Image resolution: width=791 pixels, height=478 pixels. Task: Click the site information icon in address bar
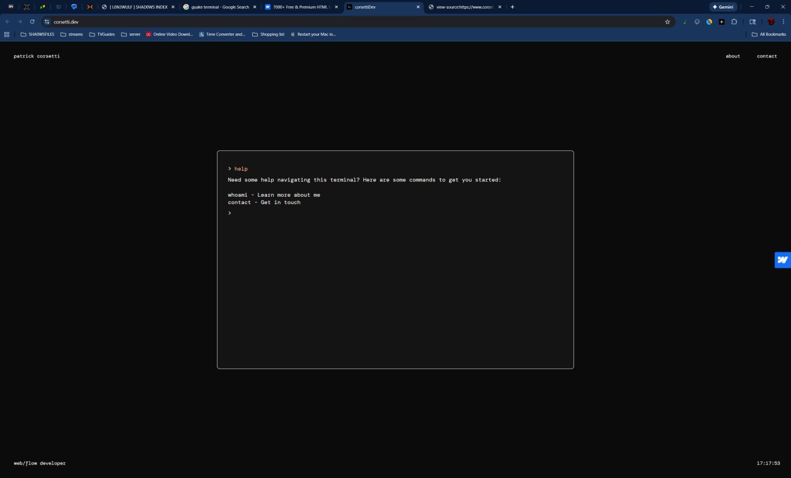[46, 22]
